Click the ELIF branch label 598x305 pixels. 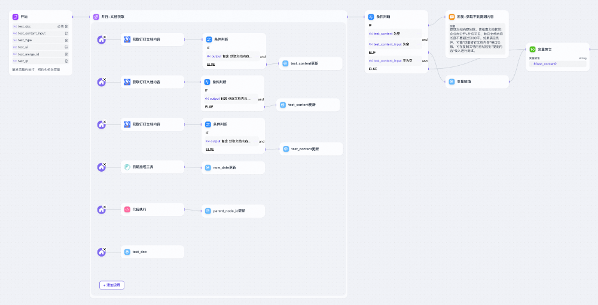point(372,53)
